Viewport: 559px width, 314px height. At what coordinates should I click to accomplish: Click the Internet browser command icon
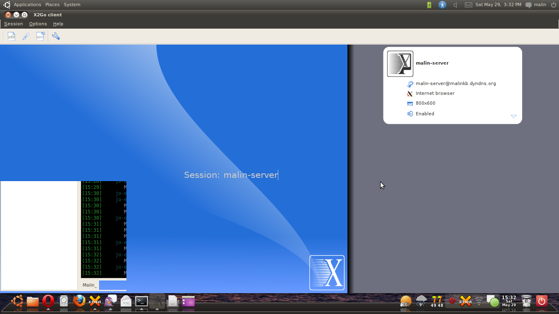tap(410, 94)
